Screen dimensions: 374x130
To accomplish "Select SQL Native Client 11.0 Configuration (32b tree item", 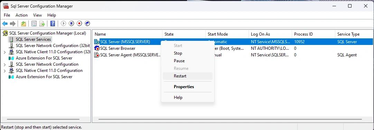I will coord(53,52).
